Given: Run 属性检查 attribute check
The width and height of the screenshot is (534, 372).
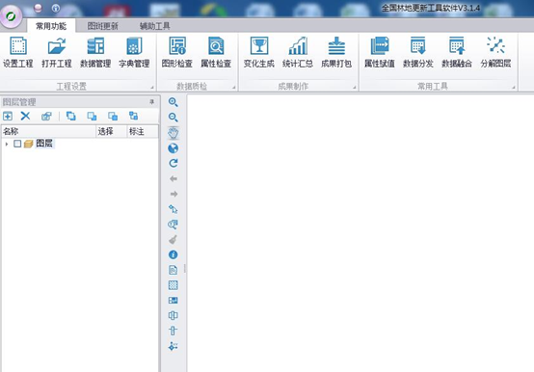Looking at the screenshot, I should point(216,52).
